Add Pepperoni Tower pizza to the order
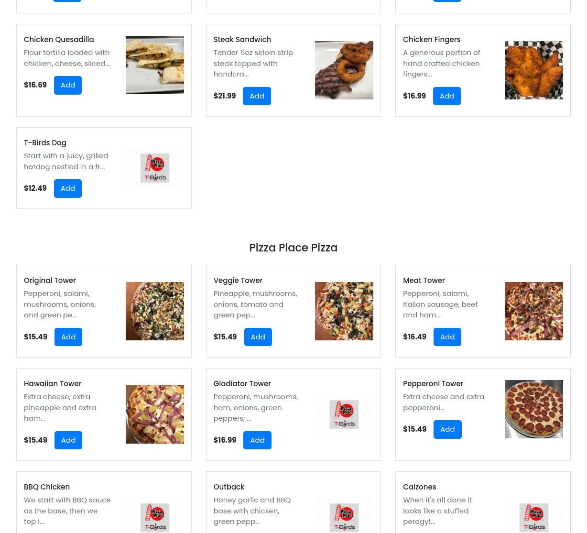The width and height of the screenshot is (587, 533). (447, 429)
